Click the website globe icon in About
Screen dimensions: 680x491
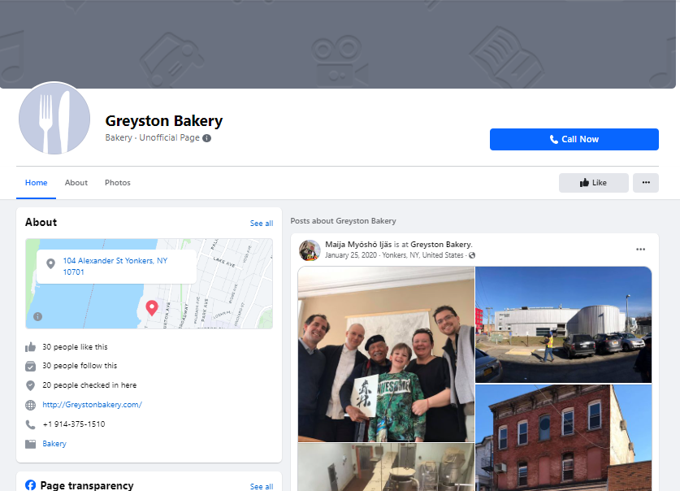31,405
